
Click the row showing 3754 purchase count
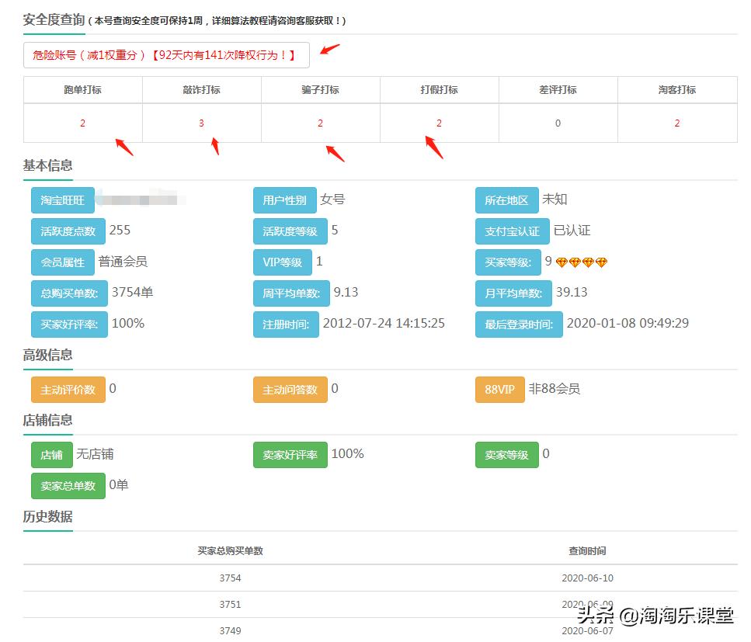pos(229,578)
